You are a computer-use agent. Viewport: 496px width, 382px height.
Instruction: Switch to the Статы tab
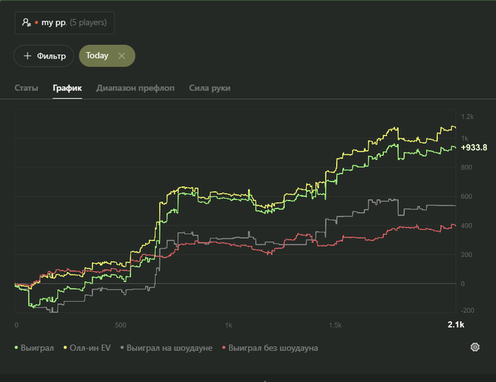coord(26,89)
